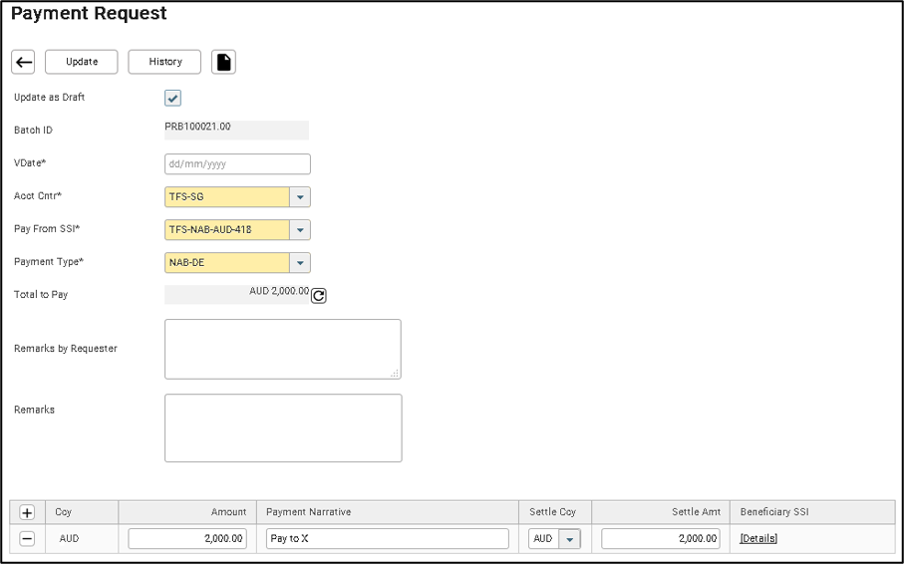The width and height of the screenshot is (904, 565).
Task: Click the History button
Action: [164, 62]
